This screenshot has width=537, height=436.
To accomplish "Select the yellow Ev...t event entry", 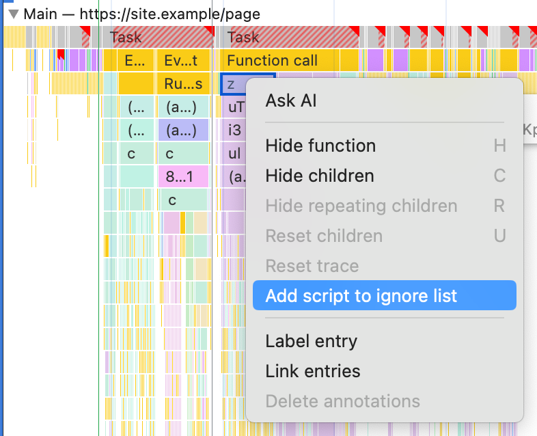I will click(x=182, y=61).
